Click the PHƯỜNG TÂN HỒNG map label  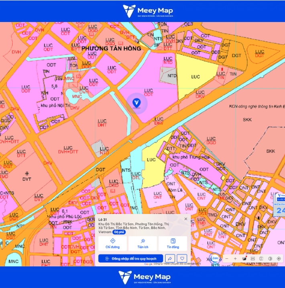coord(111,48)
